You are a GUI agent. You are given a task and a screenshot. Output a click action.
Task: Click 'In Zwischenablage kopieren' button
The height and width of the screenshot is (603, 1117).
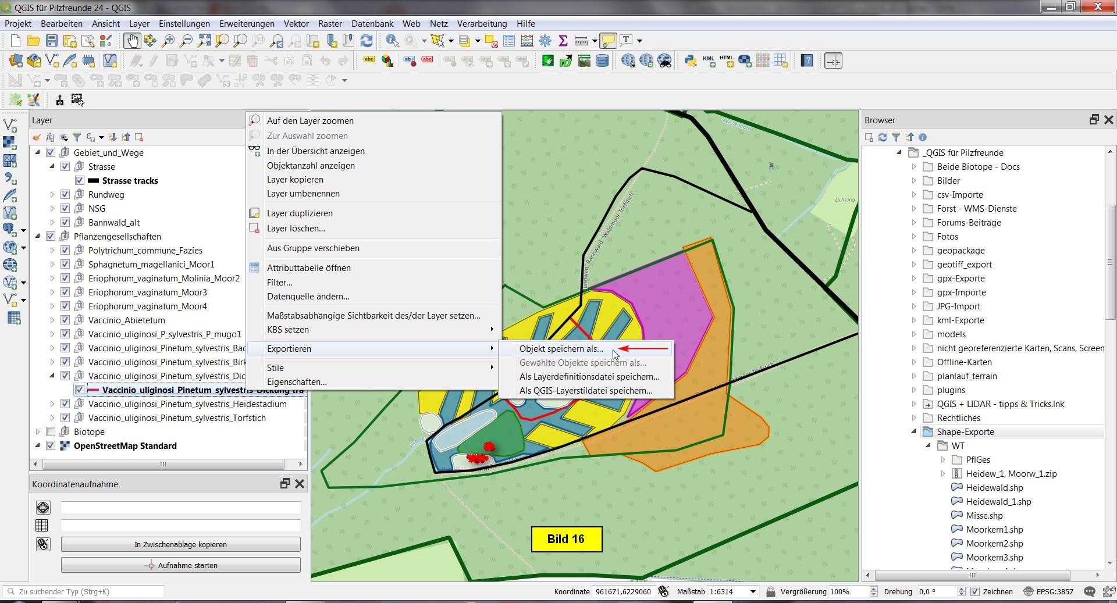[180, 545]
